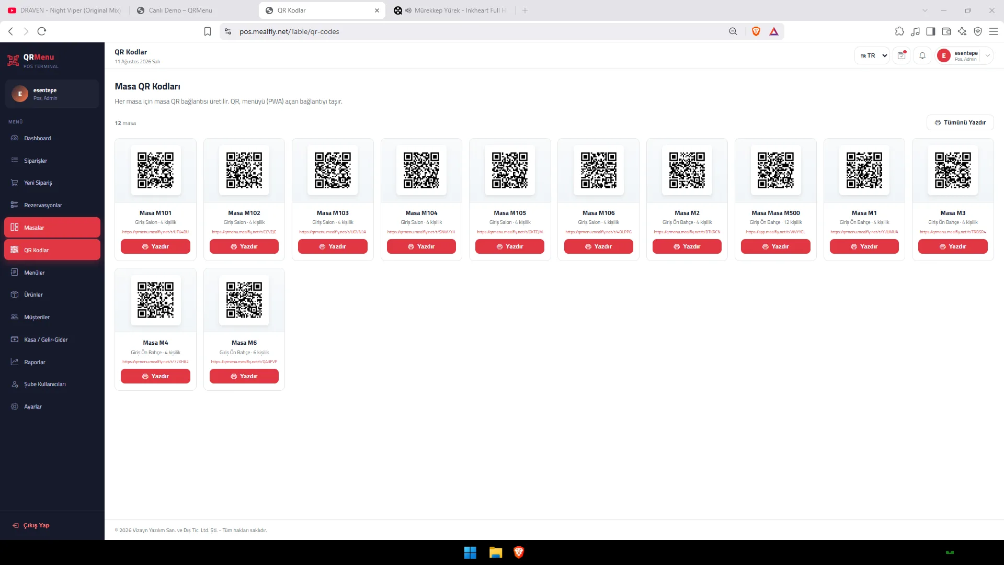Screen dimensions: 1004x565
Task: Click Yazdır under Masa Masa M500
Action: coord(775,246)
